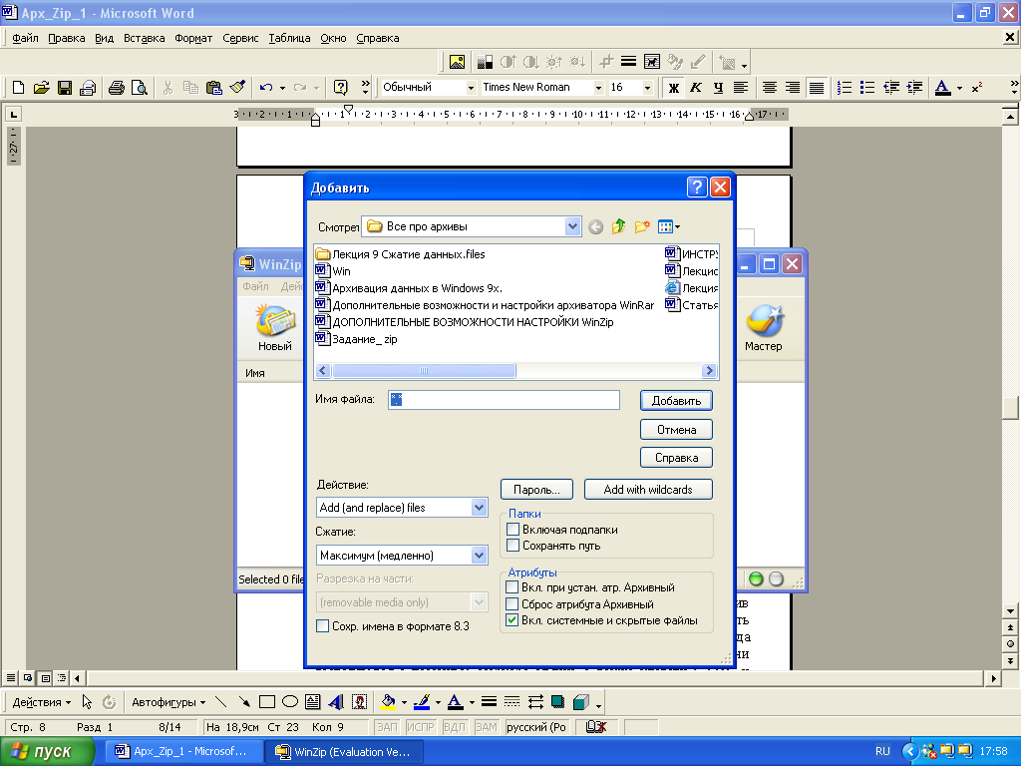
Task: Click the Мастер wizard icon in WinZip
Action: click(x=763, y=327)
